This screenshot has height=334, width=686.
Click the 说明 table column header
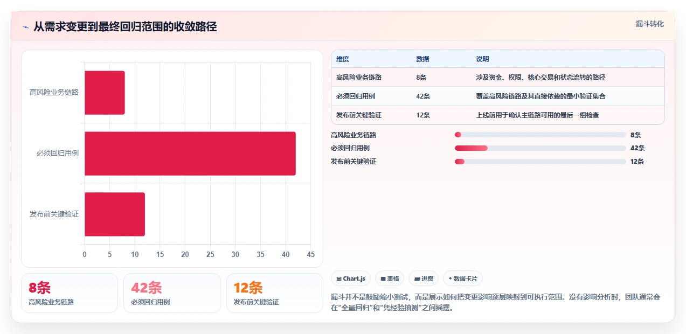[482, 59]
